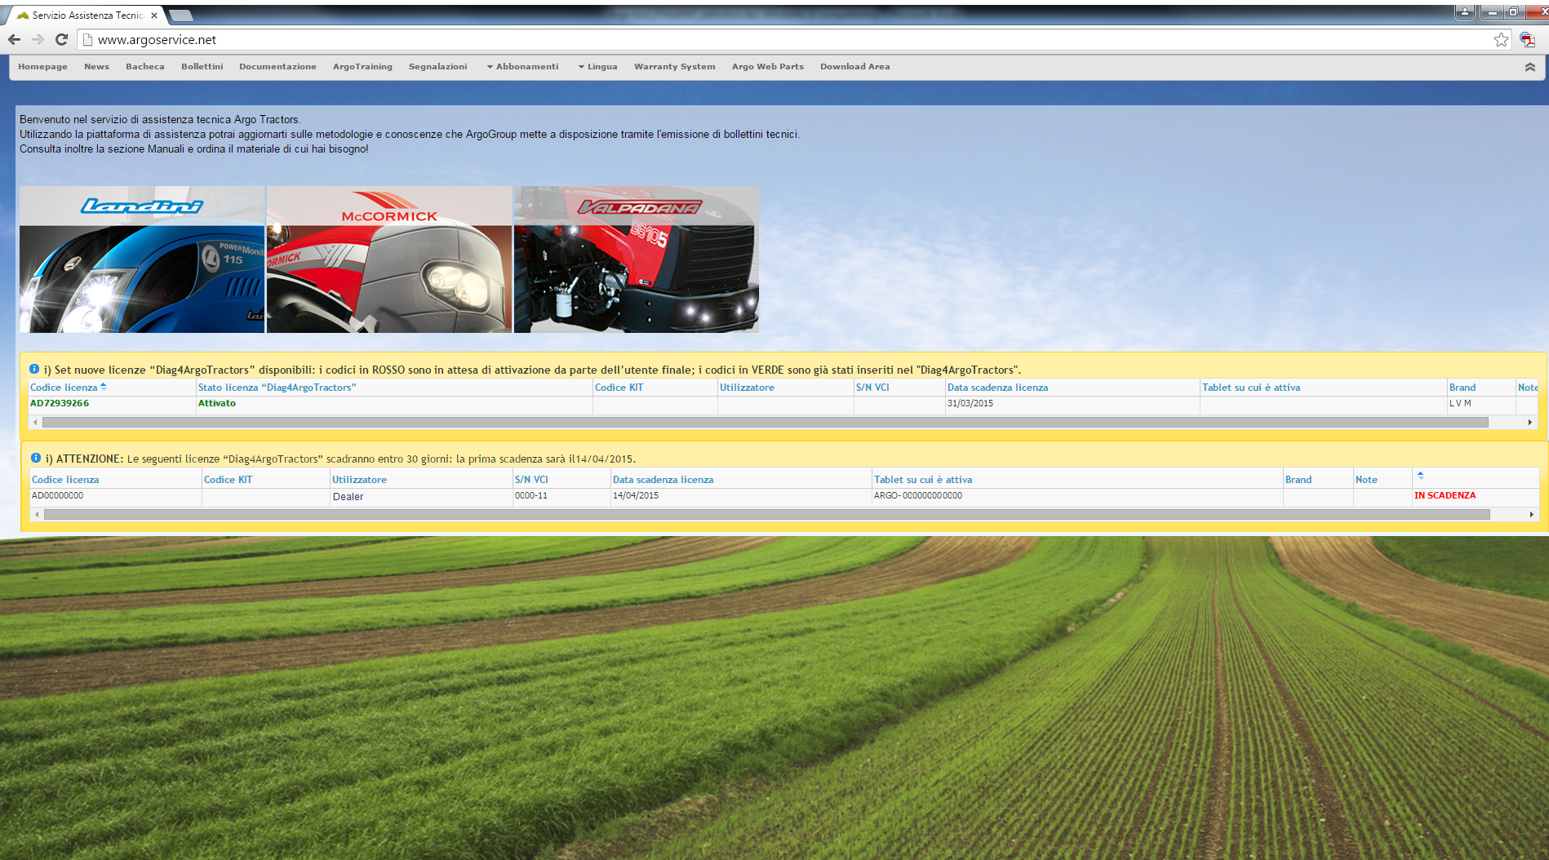Screen dimensions: 1549x860
Task: Open the Bollettini menu item
Action: (x=202, y=67)
